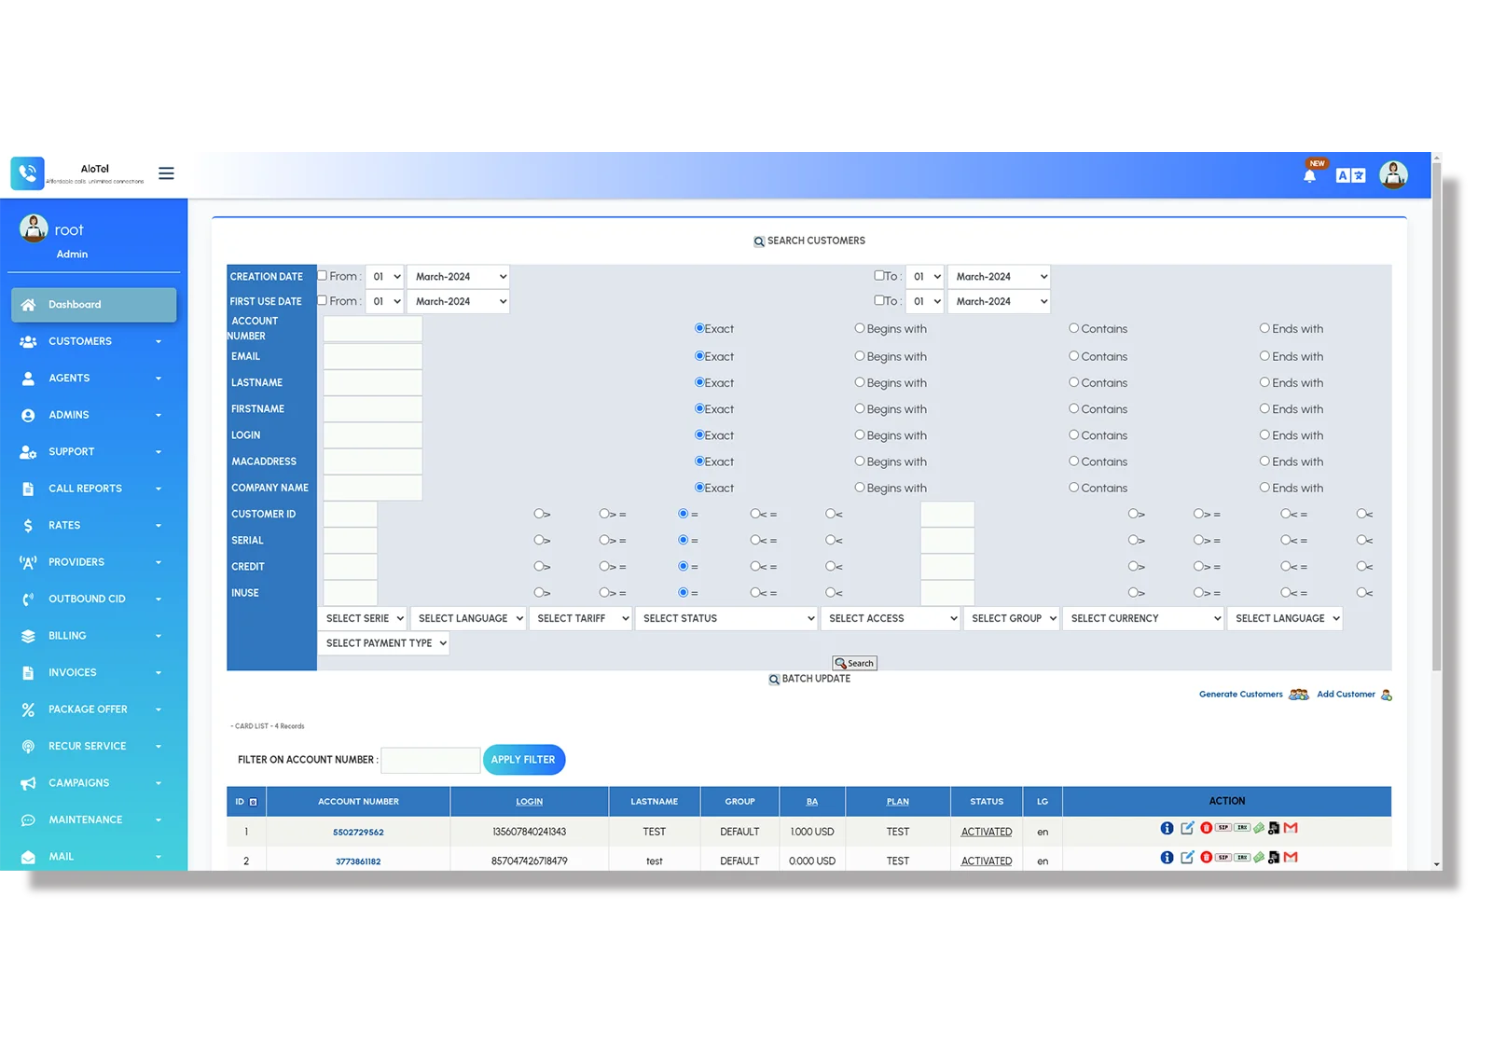
Task: Open IAX config for 5502729562
Action: point(1242,828)
